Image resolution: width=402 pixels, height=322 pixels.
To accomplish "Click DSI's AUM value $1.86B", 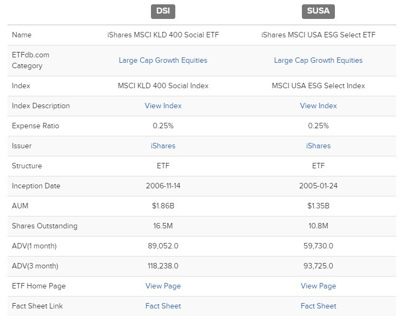I will [x=163, y=206].
